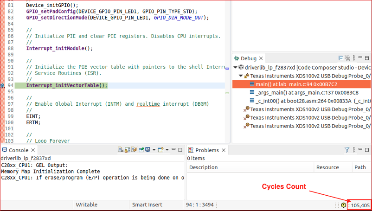
Task: Open Debug view menu (three dots)
Action: (354, 58)
